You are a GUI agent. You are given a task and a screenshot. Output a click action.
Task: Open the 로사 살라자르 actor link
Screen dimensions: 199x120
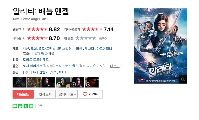33,66
